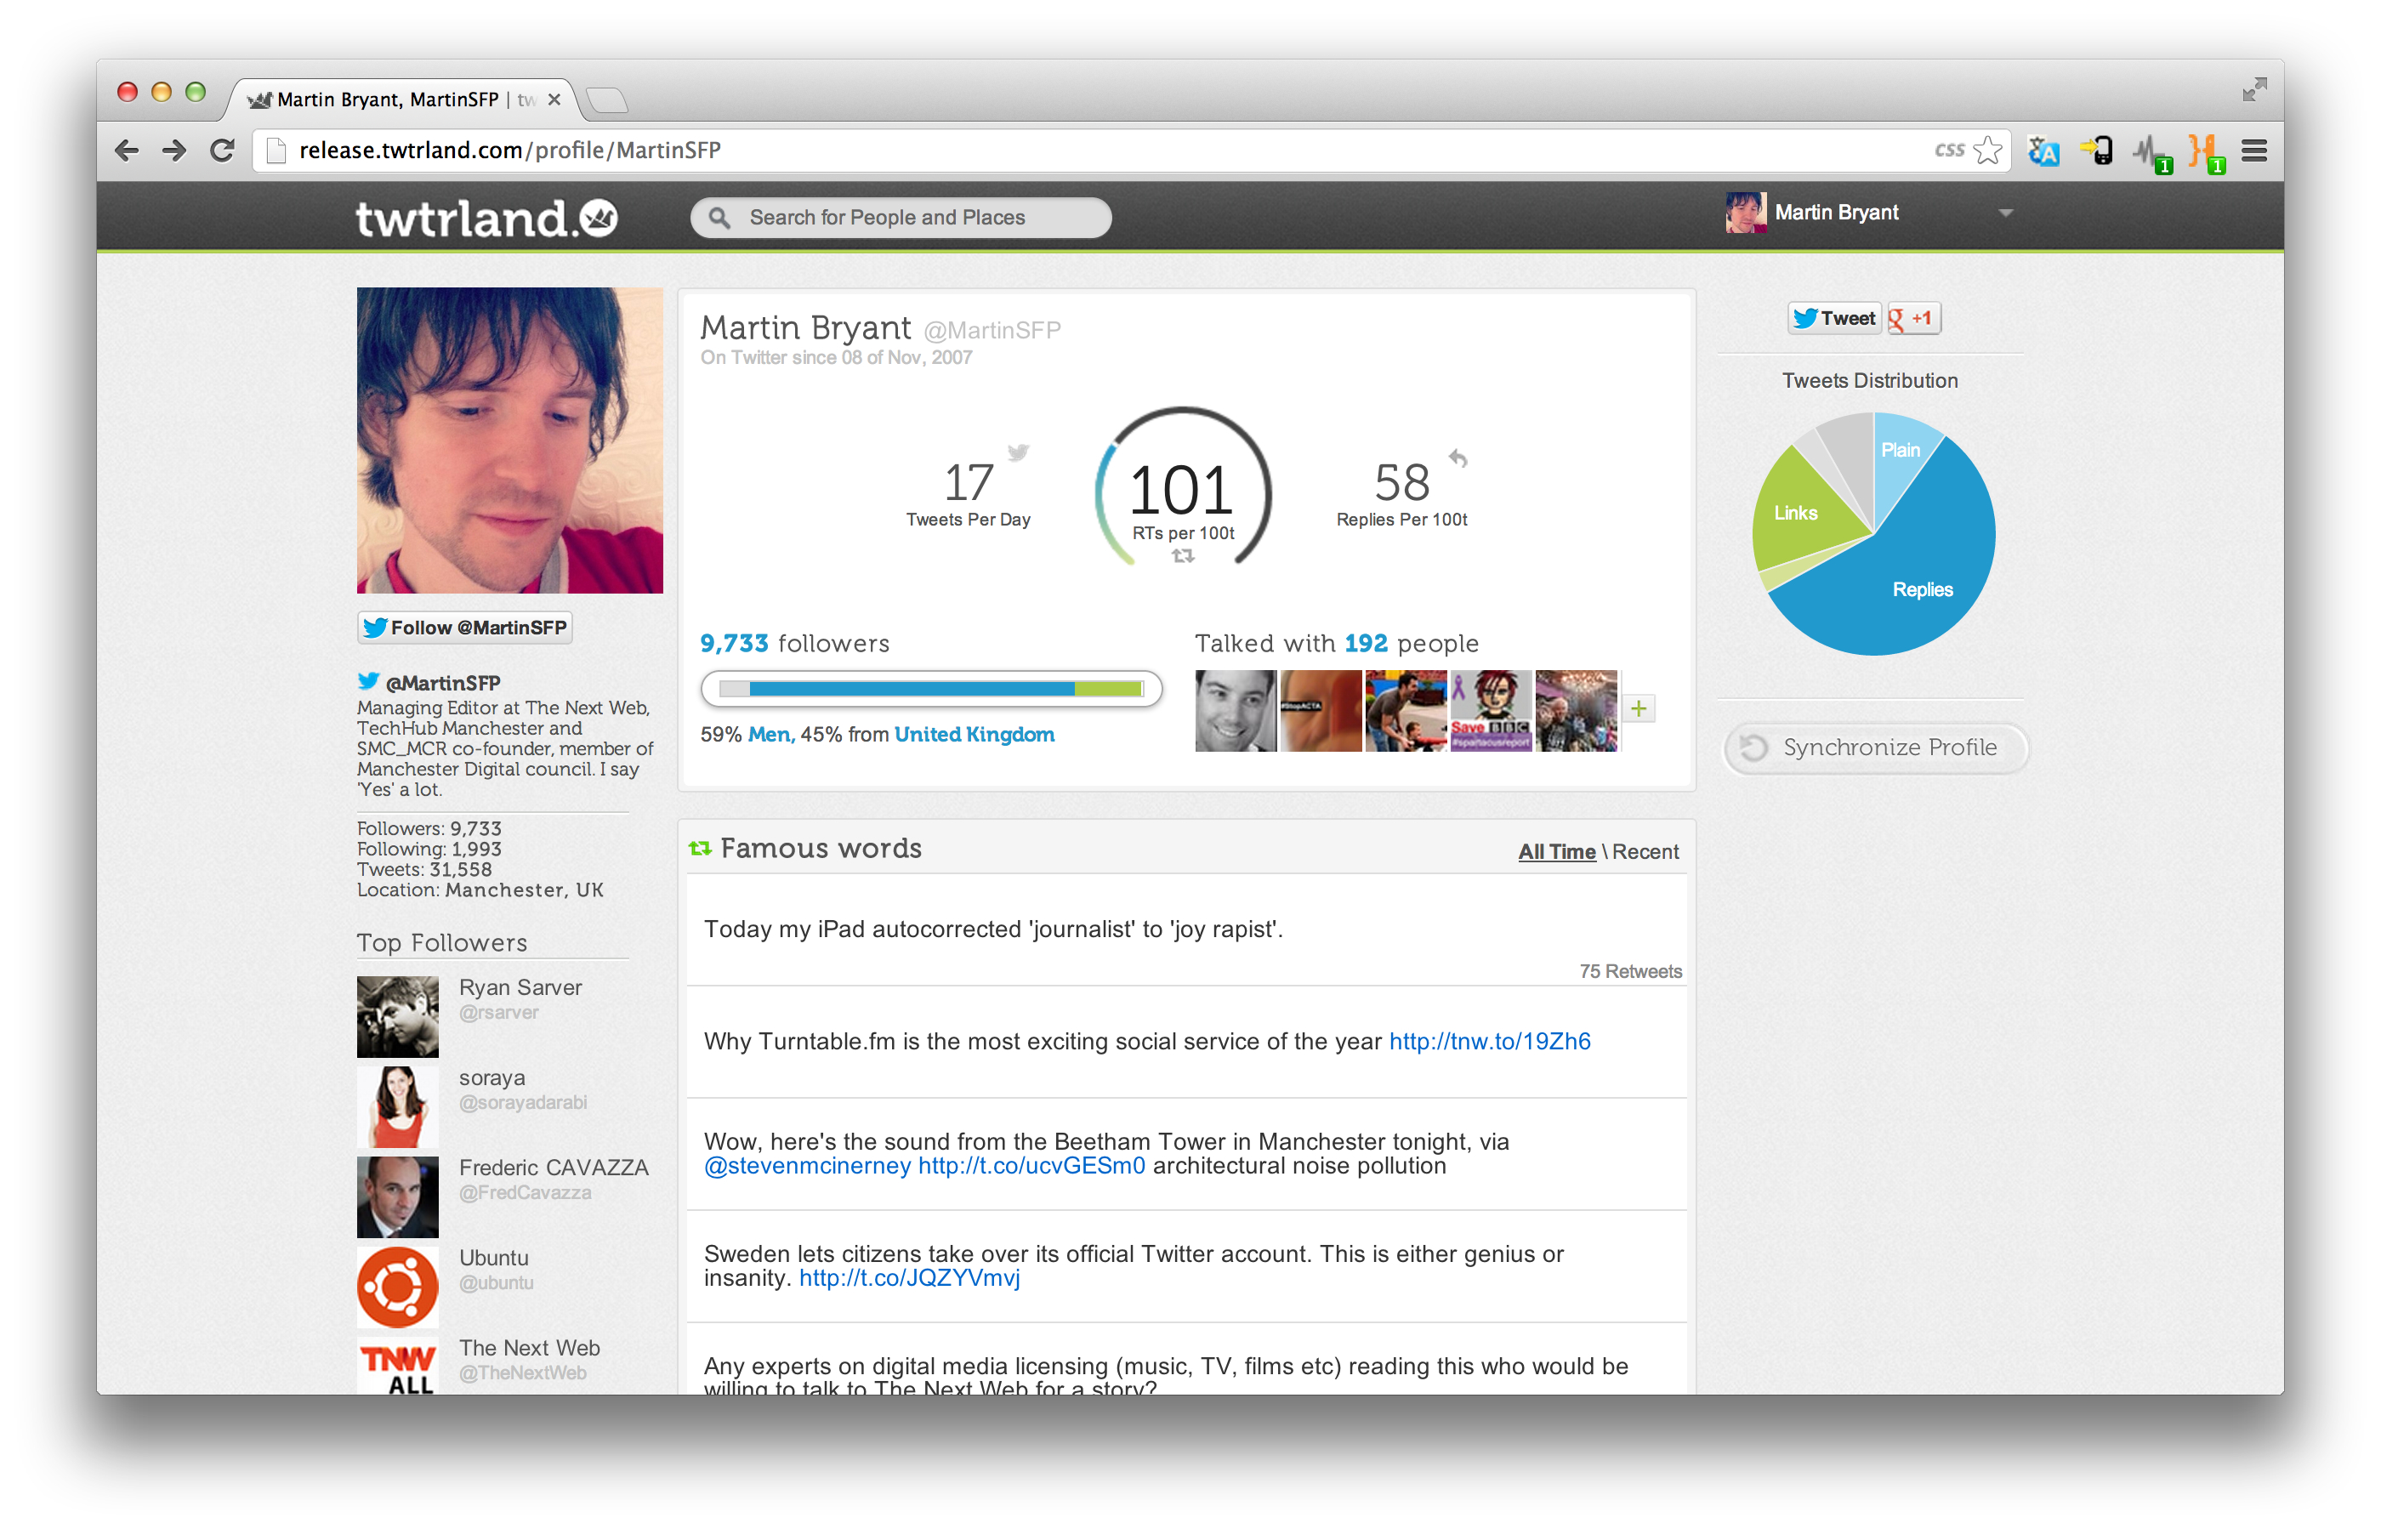Click the plus icon beside talked-with avatars

coord(1639,708)
